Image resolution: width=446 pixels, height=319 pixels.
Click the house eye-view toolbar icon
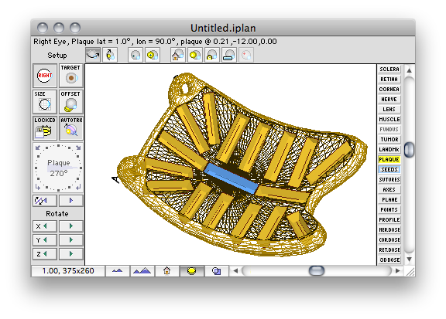click(178, 55)
